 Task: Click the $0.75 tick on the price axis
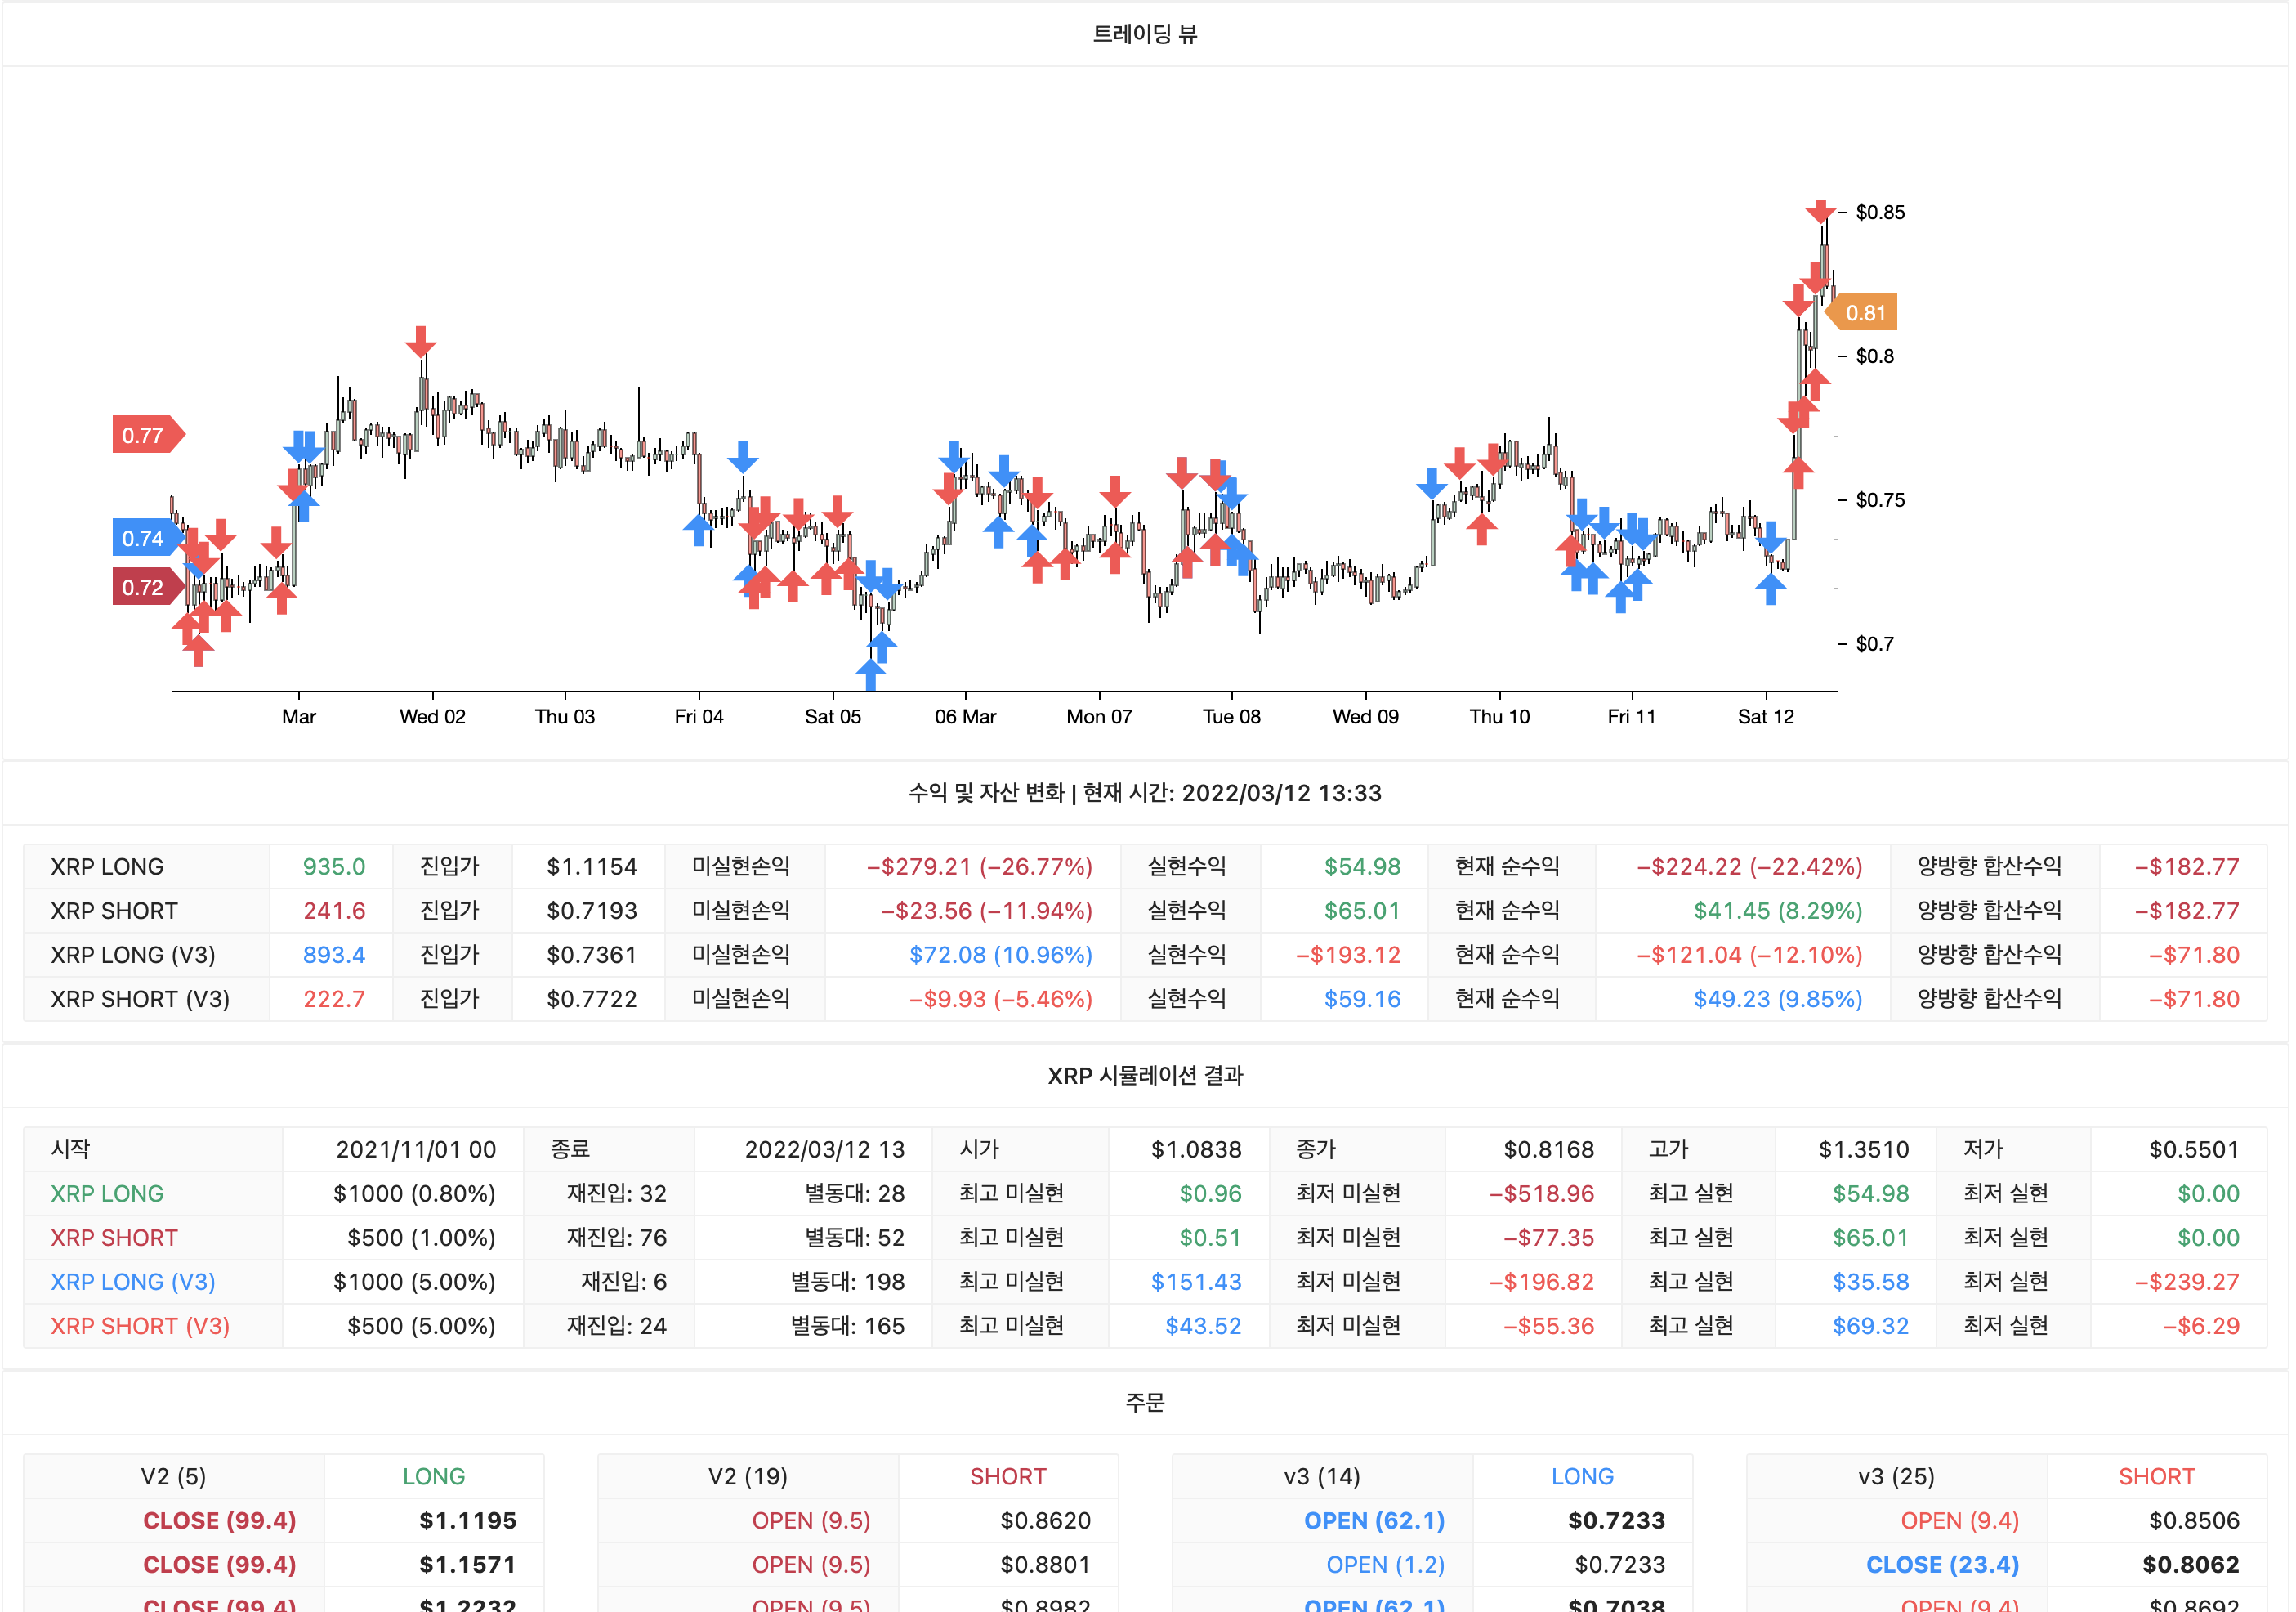(1879, 500)
